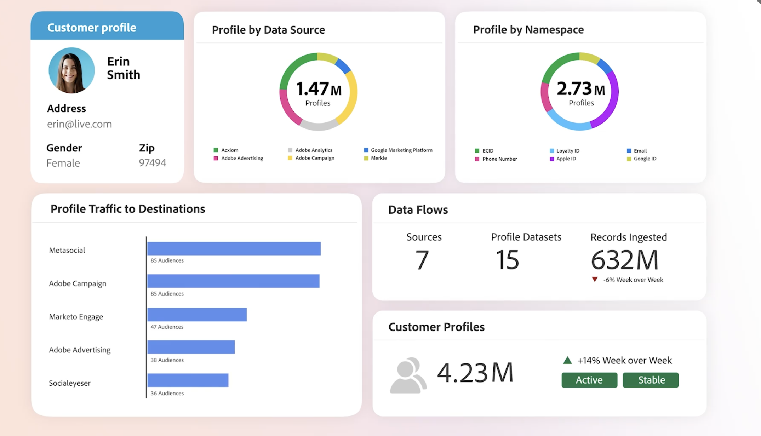Open the Customer profile header tab

(107, 27)
